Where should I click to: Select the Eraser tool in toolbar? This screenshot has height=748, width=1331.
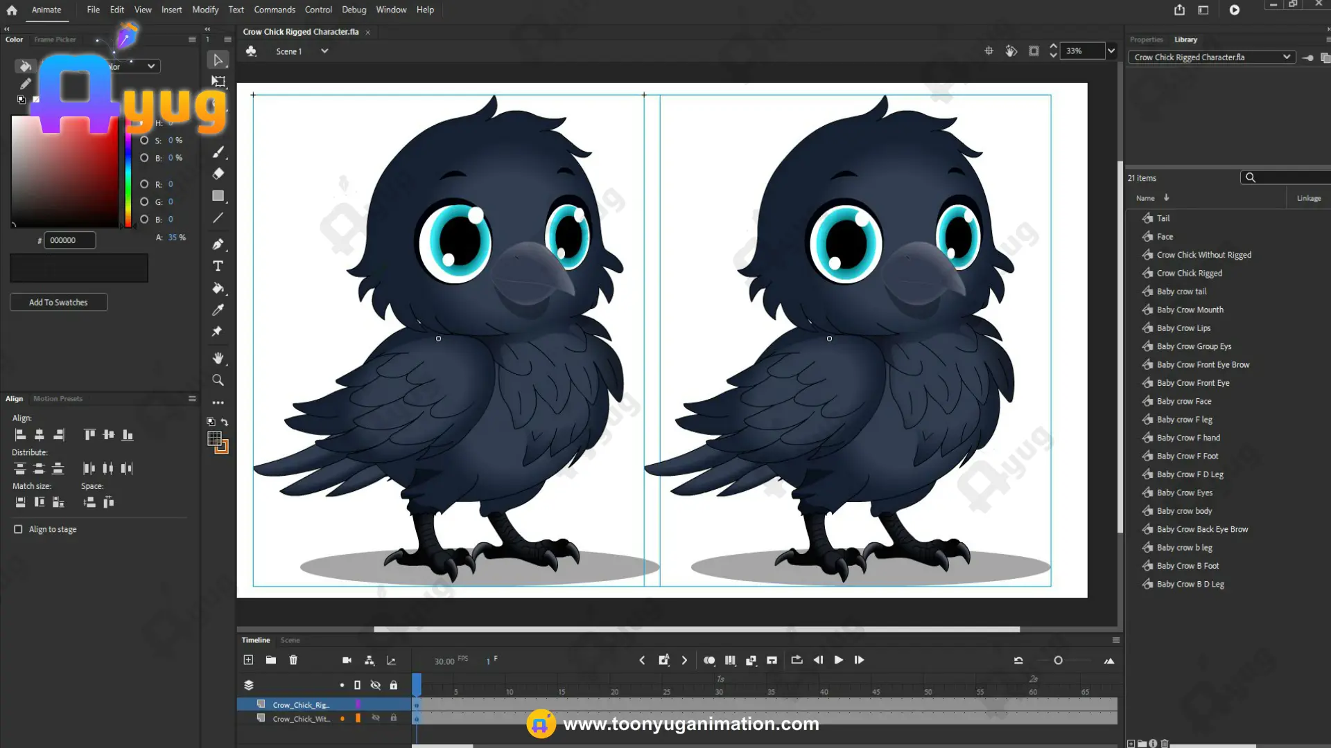(x=218, y=173)
